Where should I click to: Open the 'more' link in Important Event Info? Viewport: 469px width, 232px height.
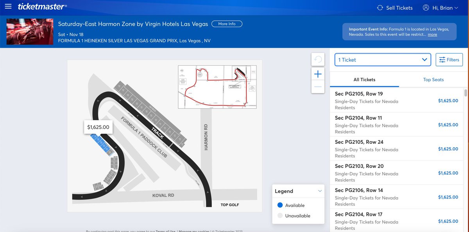[432, 35]
